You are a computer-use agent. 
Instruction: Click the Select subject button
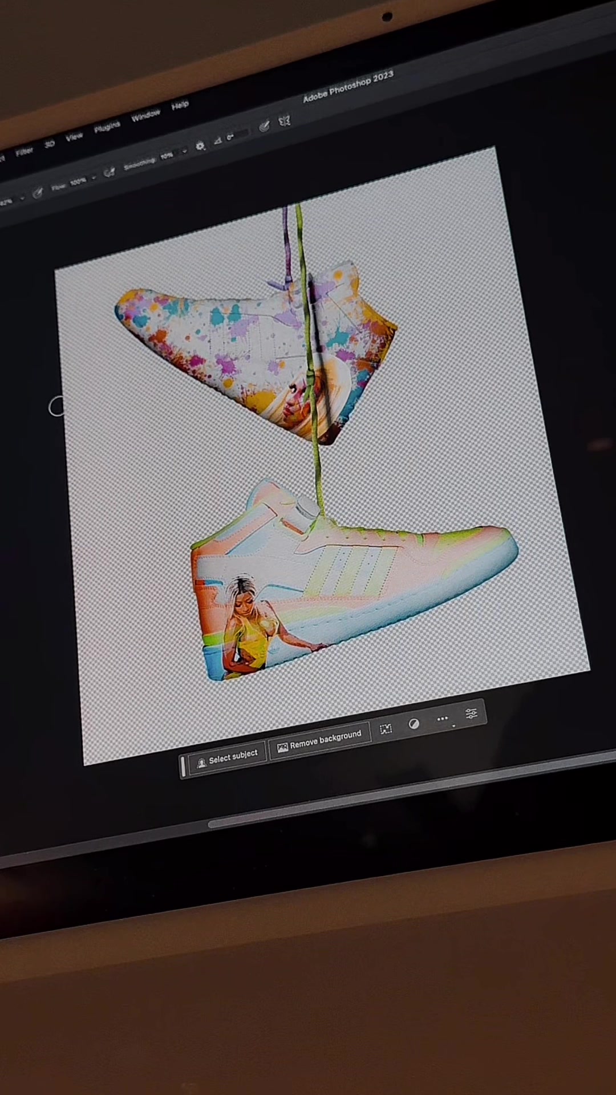pyautogui.click(x=228, y=758)
